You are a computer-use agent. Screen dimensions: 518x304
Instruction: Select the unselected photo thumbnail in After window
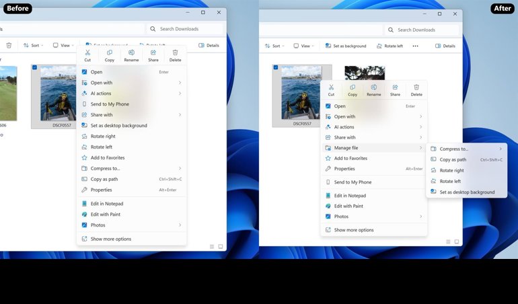pos(365,73)
